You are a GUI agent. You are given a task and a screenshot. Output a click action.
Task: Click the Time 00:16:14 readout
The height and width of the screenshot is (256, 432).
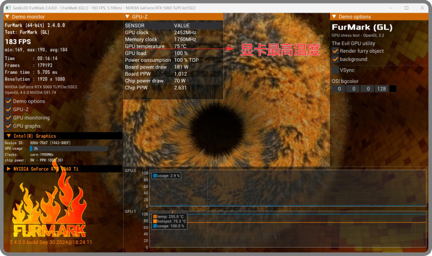click(31, 58)
